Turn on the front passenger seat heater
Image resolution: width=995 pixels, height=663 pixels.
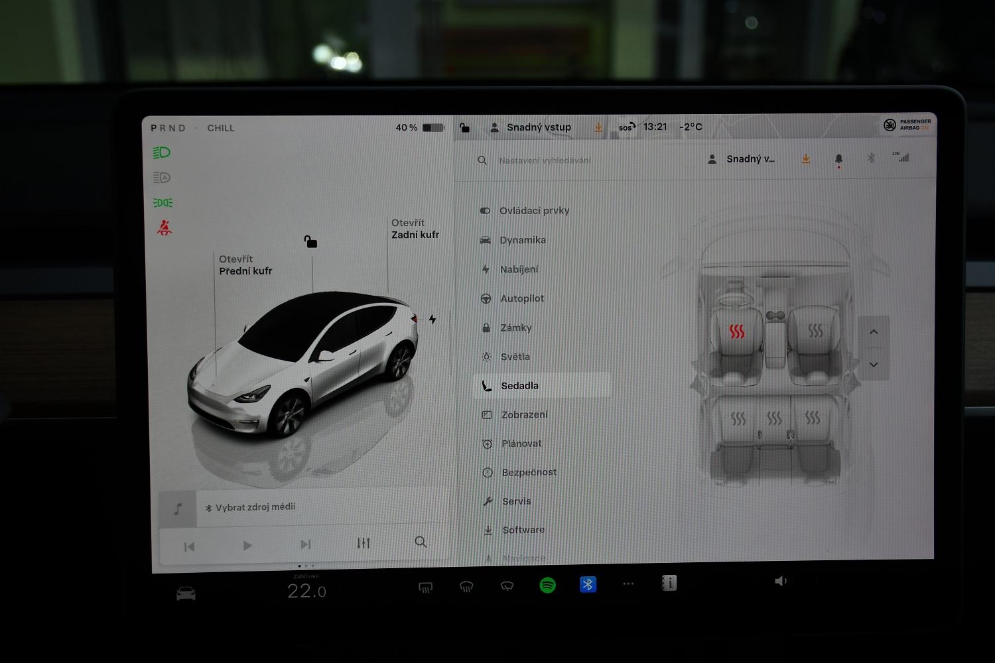pos(815,331)
